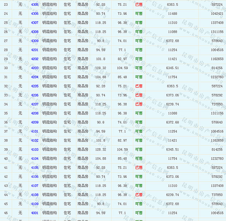Image resolution: width=226 pixels, height=221 pixels.
Task: Click the 已售 status in row 23
Action: [x=139, y=5]
